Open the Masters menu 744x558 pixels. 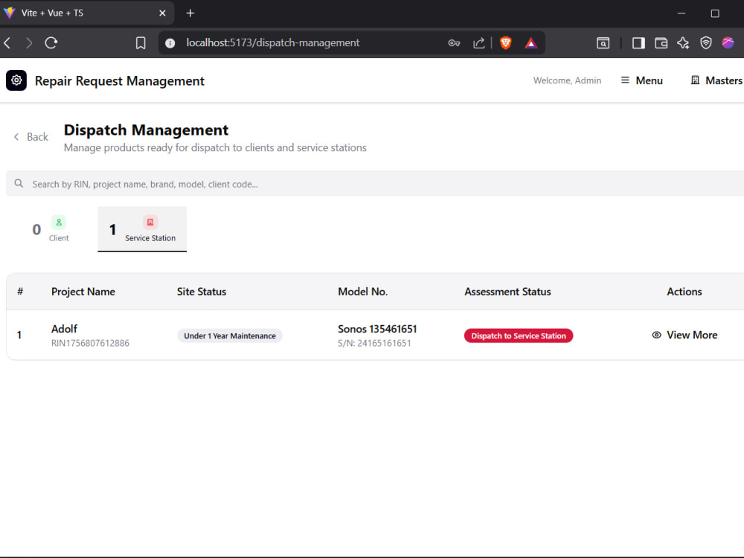click(716, 80)
